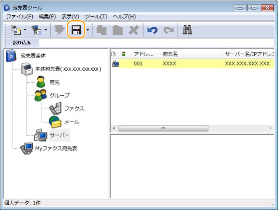Select the Myファクス宛先表 tree node
Viewport: 278px width, 210px height.
(56, 148)
